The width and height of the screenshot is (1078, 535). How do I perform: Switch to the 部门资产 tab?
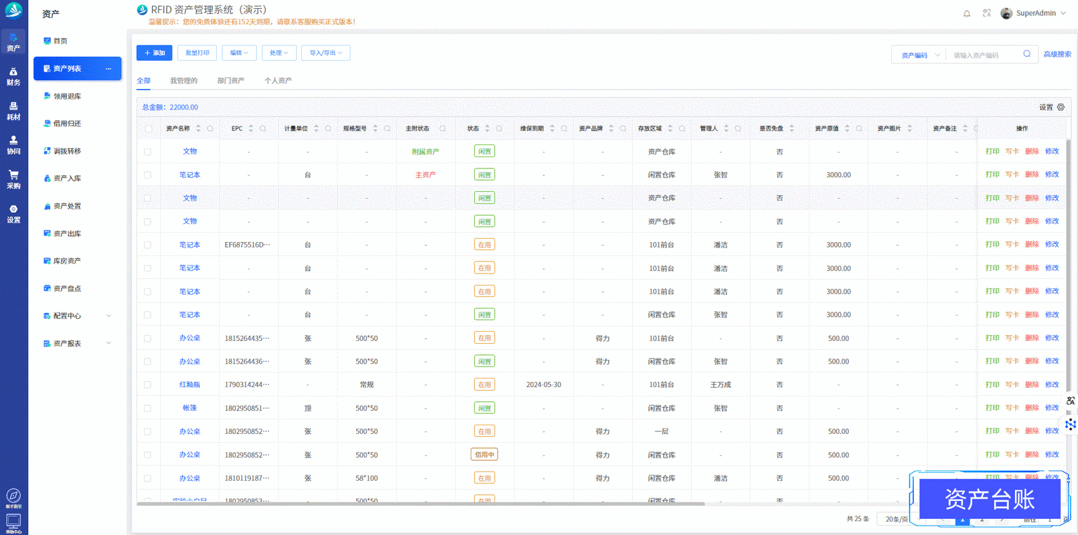pyautogui.click(x=230, y=81)
